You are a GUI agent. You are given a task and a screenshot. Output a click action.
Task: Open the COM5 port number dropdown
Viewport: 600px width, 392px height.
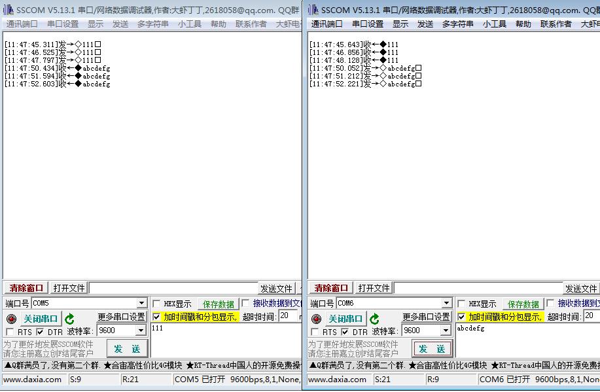click(141, 303)
